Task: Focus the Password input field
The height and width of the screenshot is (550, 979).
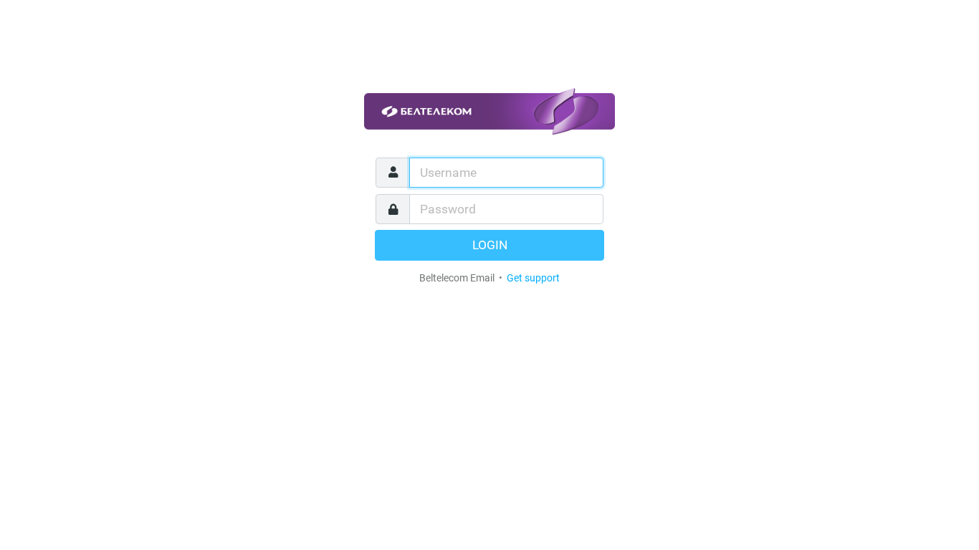Action: point(506,209)
